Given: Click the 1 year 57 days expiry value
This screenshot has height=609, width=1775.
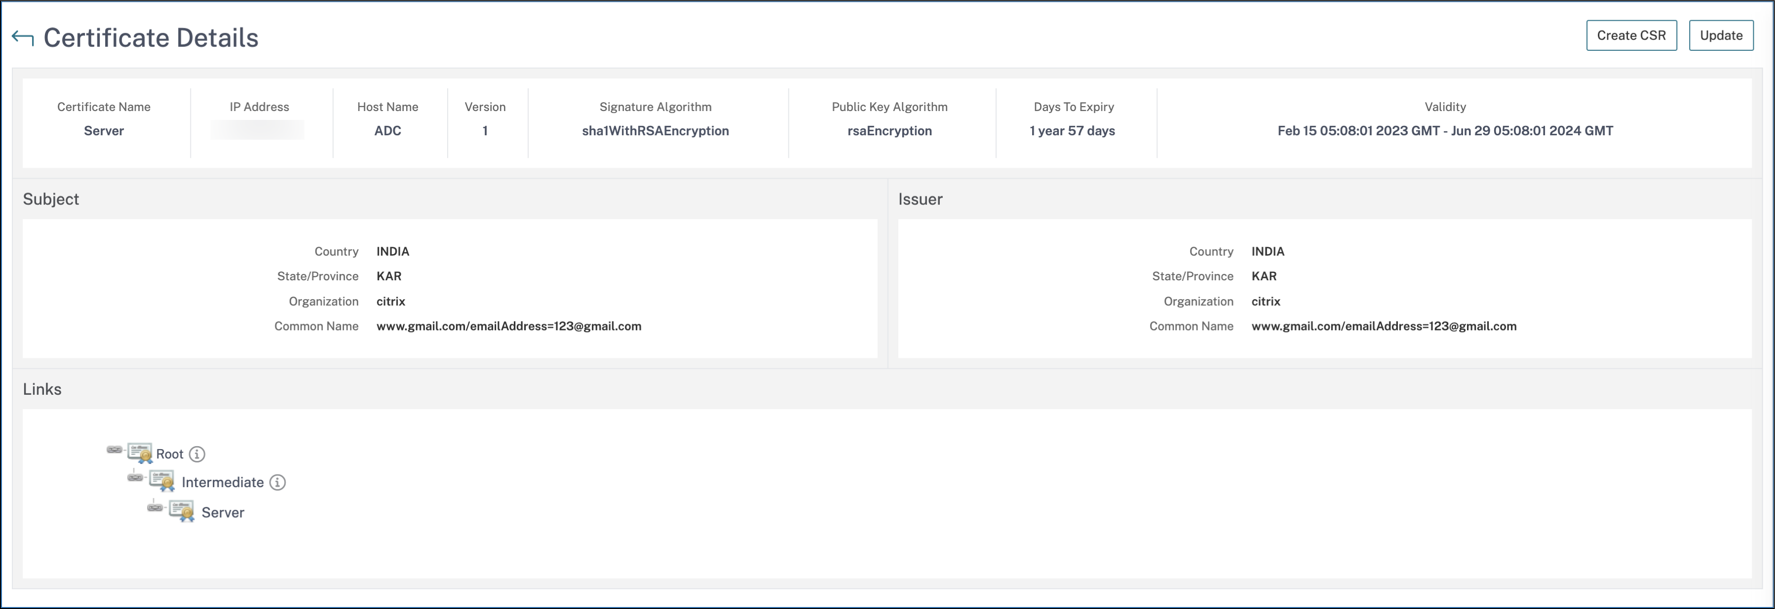Looking at the screenshot, I should click(x=1072, y=131).
